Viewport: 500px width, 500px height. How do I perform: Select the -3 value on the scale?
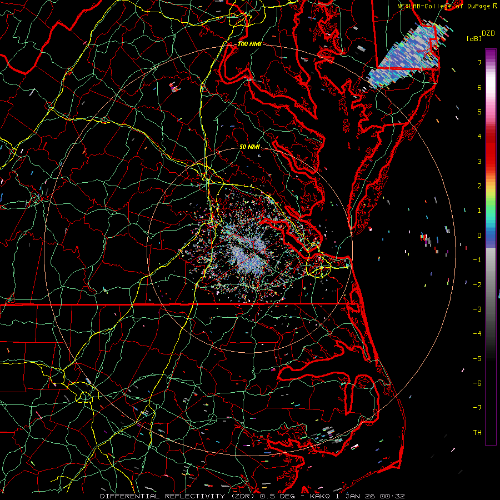(x=477, y=309)
